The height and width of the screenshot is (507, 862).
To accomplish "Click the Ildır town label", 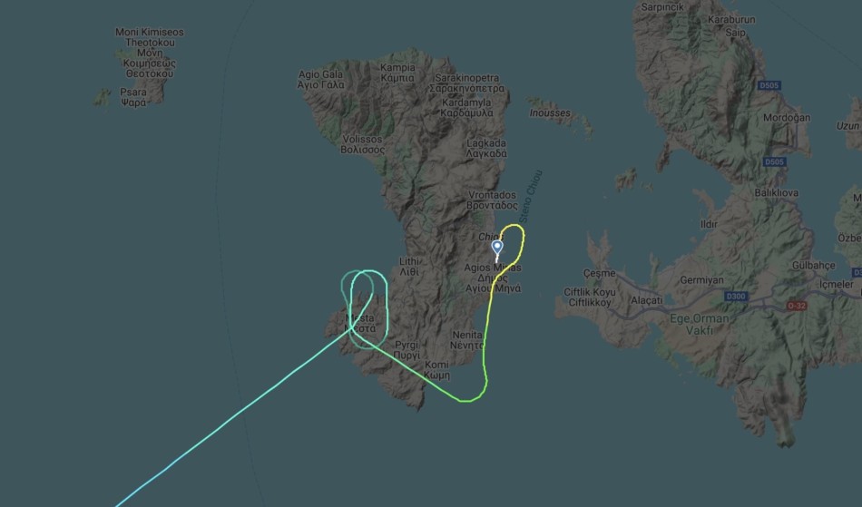I will click(x=709, y=224).
